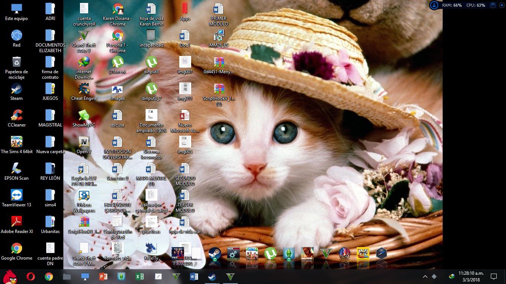Image resolution: width=506 pixels, height=284 pixels.
Task: Open Excel from the taskbar
Action: pos(140,276)
